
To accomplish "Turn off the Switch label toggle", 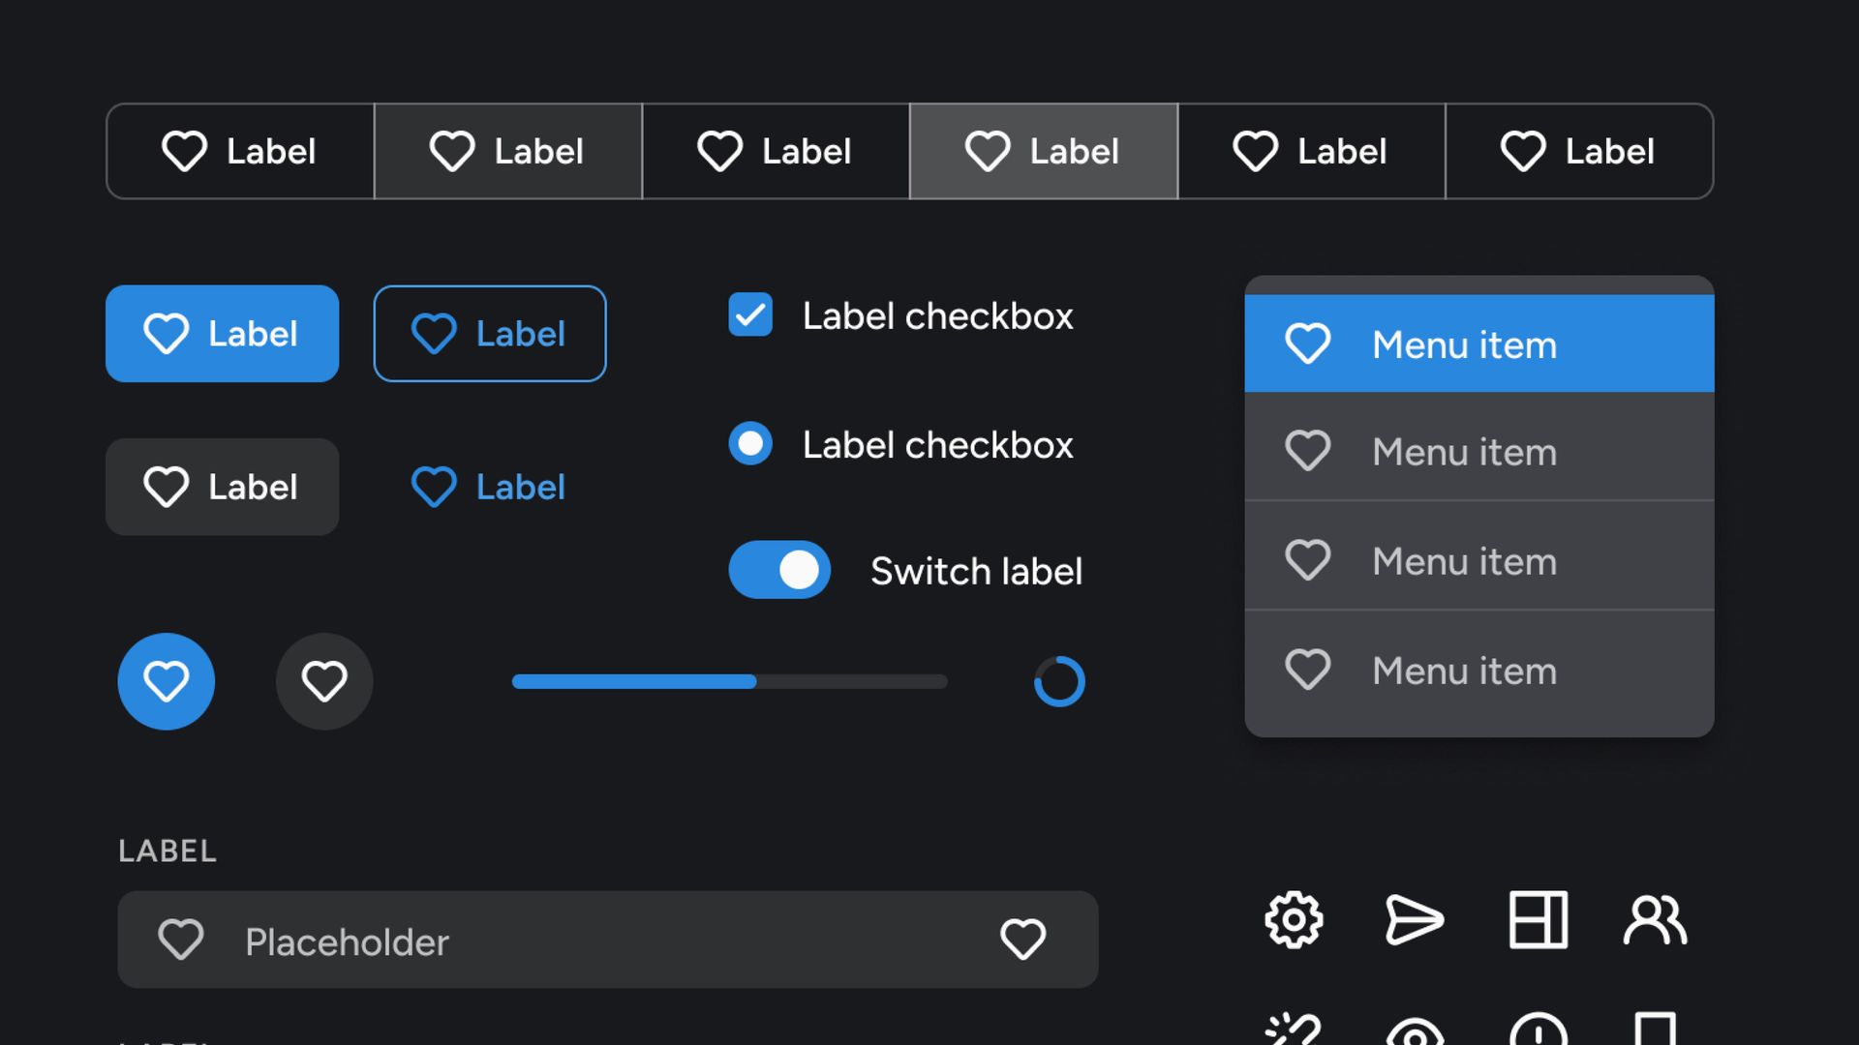I will point(779,570).
